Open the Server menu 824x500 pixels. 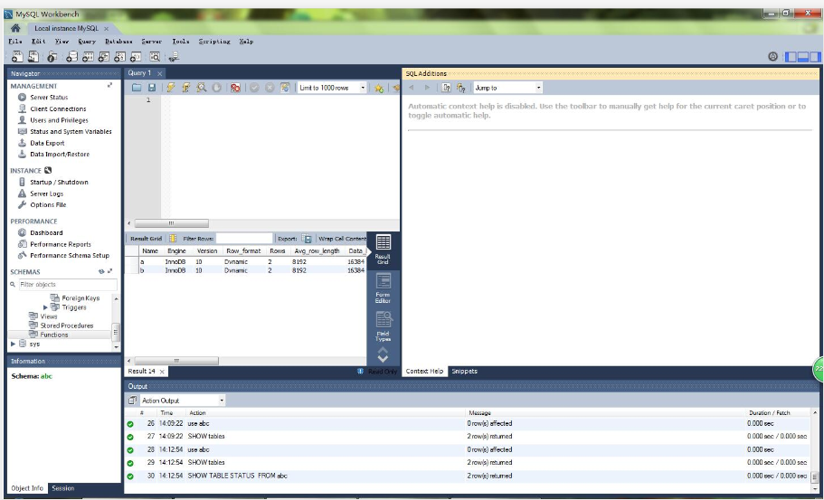click(151, 41)
